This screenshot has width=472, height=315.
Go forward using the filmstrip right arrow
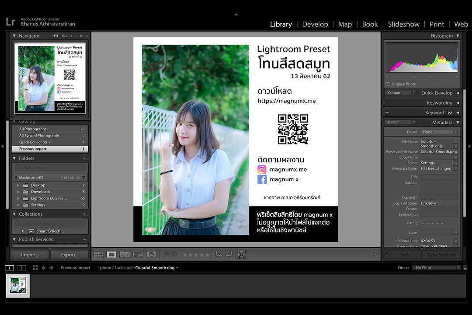(52, 268)
